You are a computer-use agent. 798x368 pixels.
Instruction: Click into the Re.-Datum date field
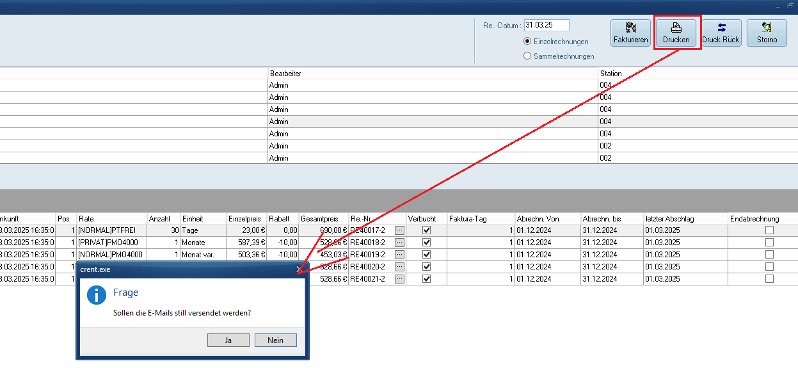coord(546,26)
